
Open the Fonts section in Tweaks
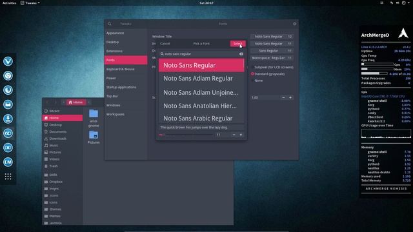pyautogui.click(x=126, y=60)
